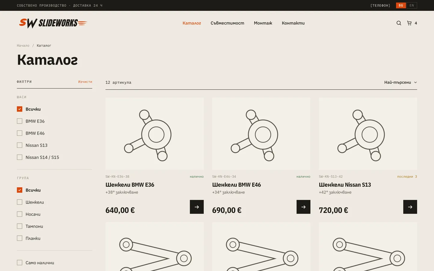Go to the Каталог nav menu item
The image size is (434, 271).
coord(192,23)
